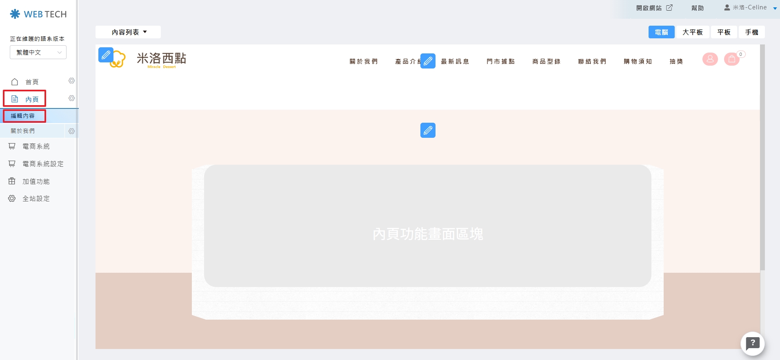Click the cart count badge showing 0

[x=741, y=54]
